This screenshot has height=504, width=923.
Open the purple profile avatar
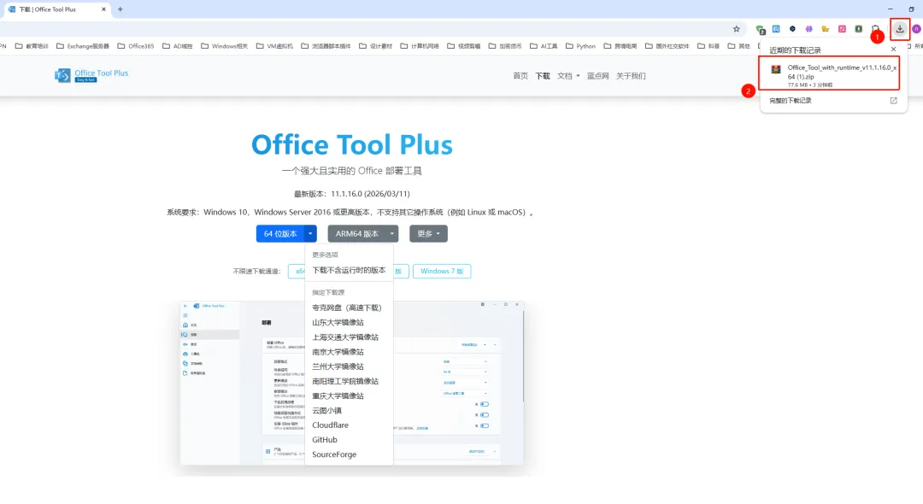coord(916,29)
